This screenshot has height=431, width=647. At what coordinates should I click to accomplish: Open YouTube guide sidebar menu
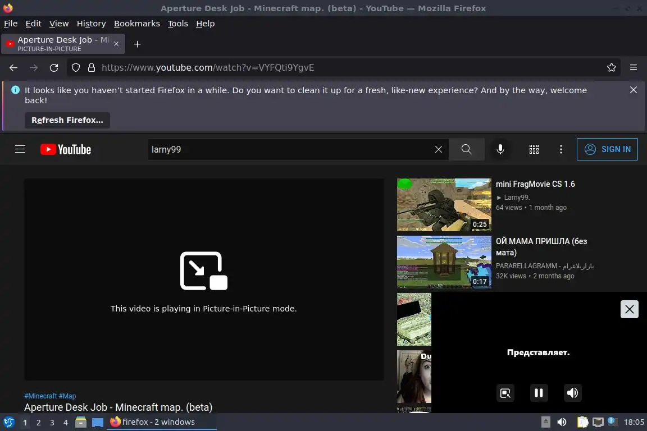click(x=20, y=149)
